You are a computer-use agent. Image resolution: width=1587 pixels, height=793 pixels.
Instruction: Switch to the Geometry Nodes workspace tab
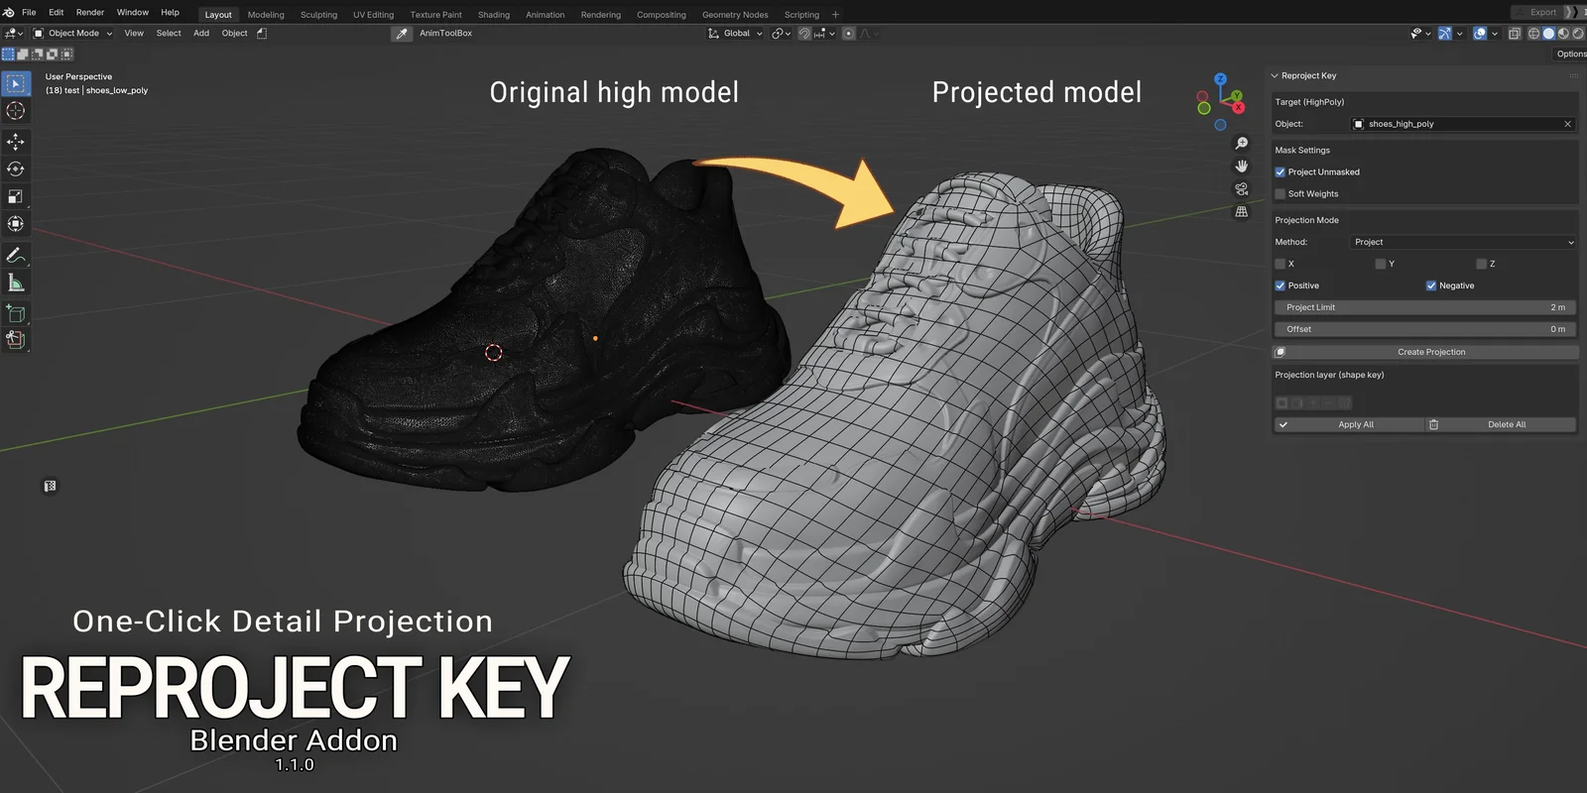tap(735, 15)
